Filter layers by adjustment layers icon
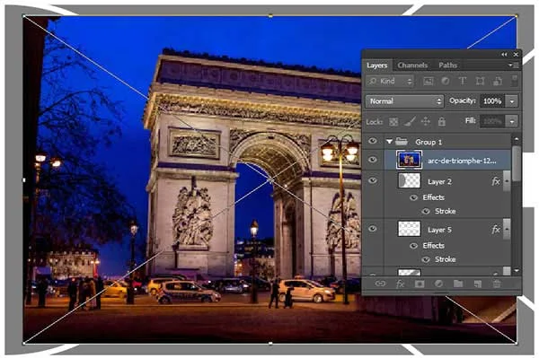539x358 pixels. click(446, 82)
